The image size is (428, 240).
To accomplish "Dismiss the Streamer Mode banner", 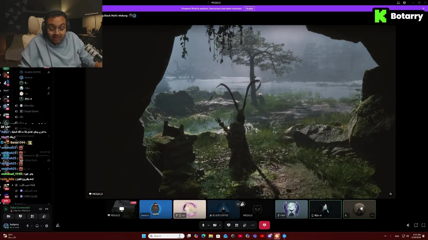I will [x=423, y=8].
